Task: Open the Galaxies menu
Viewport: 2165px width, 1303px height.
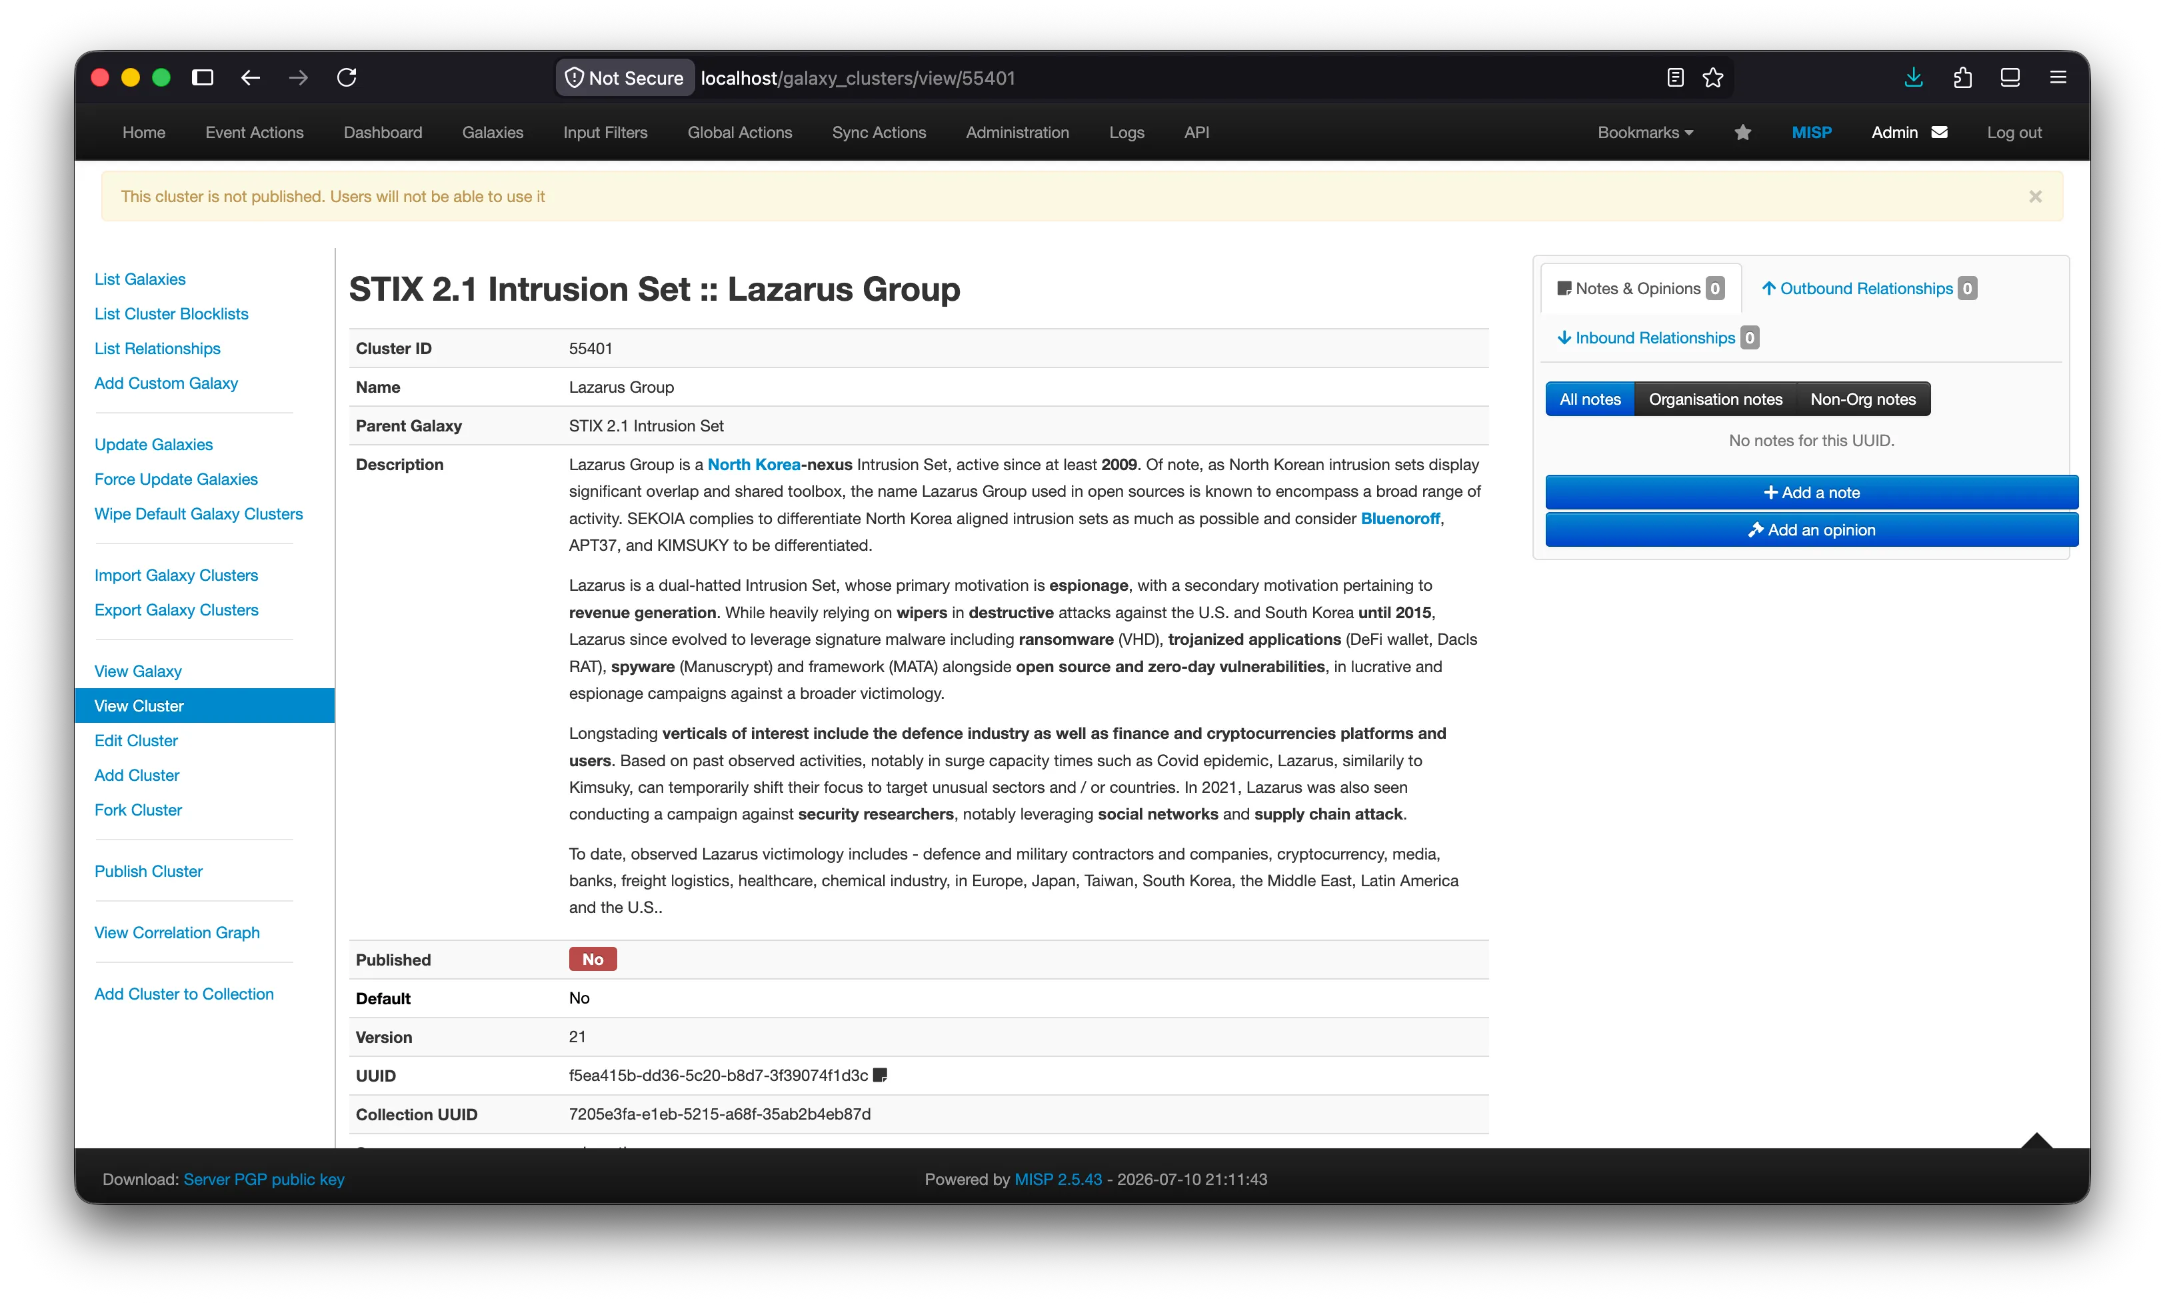Action: (x=493, y=133)
